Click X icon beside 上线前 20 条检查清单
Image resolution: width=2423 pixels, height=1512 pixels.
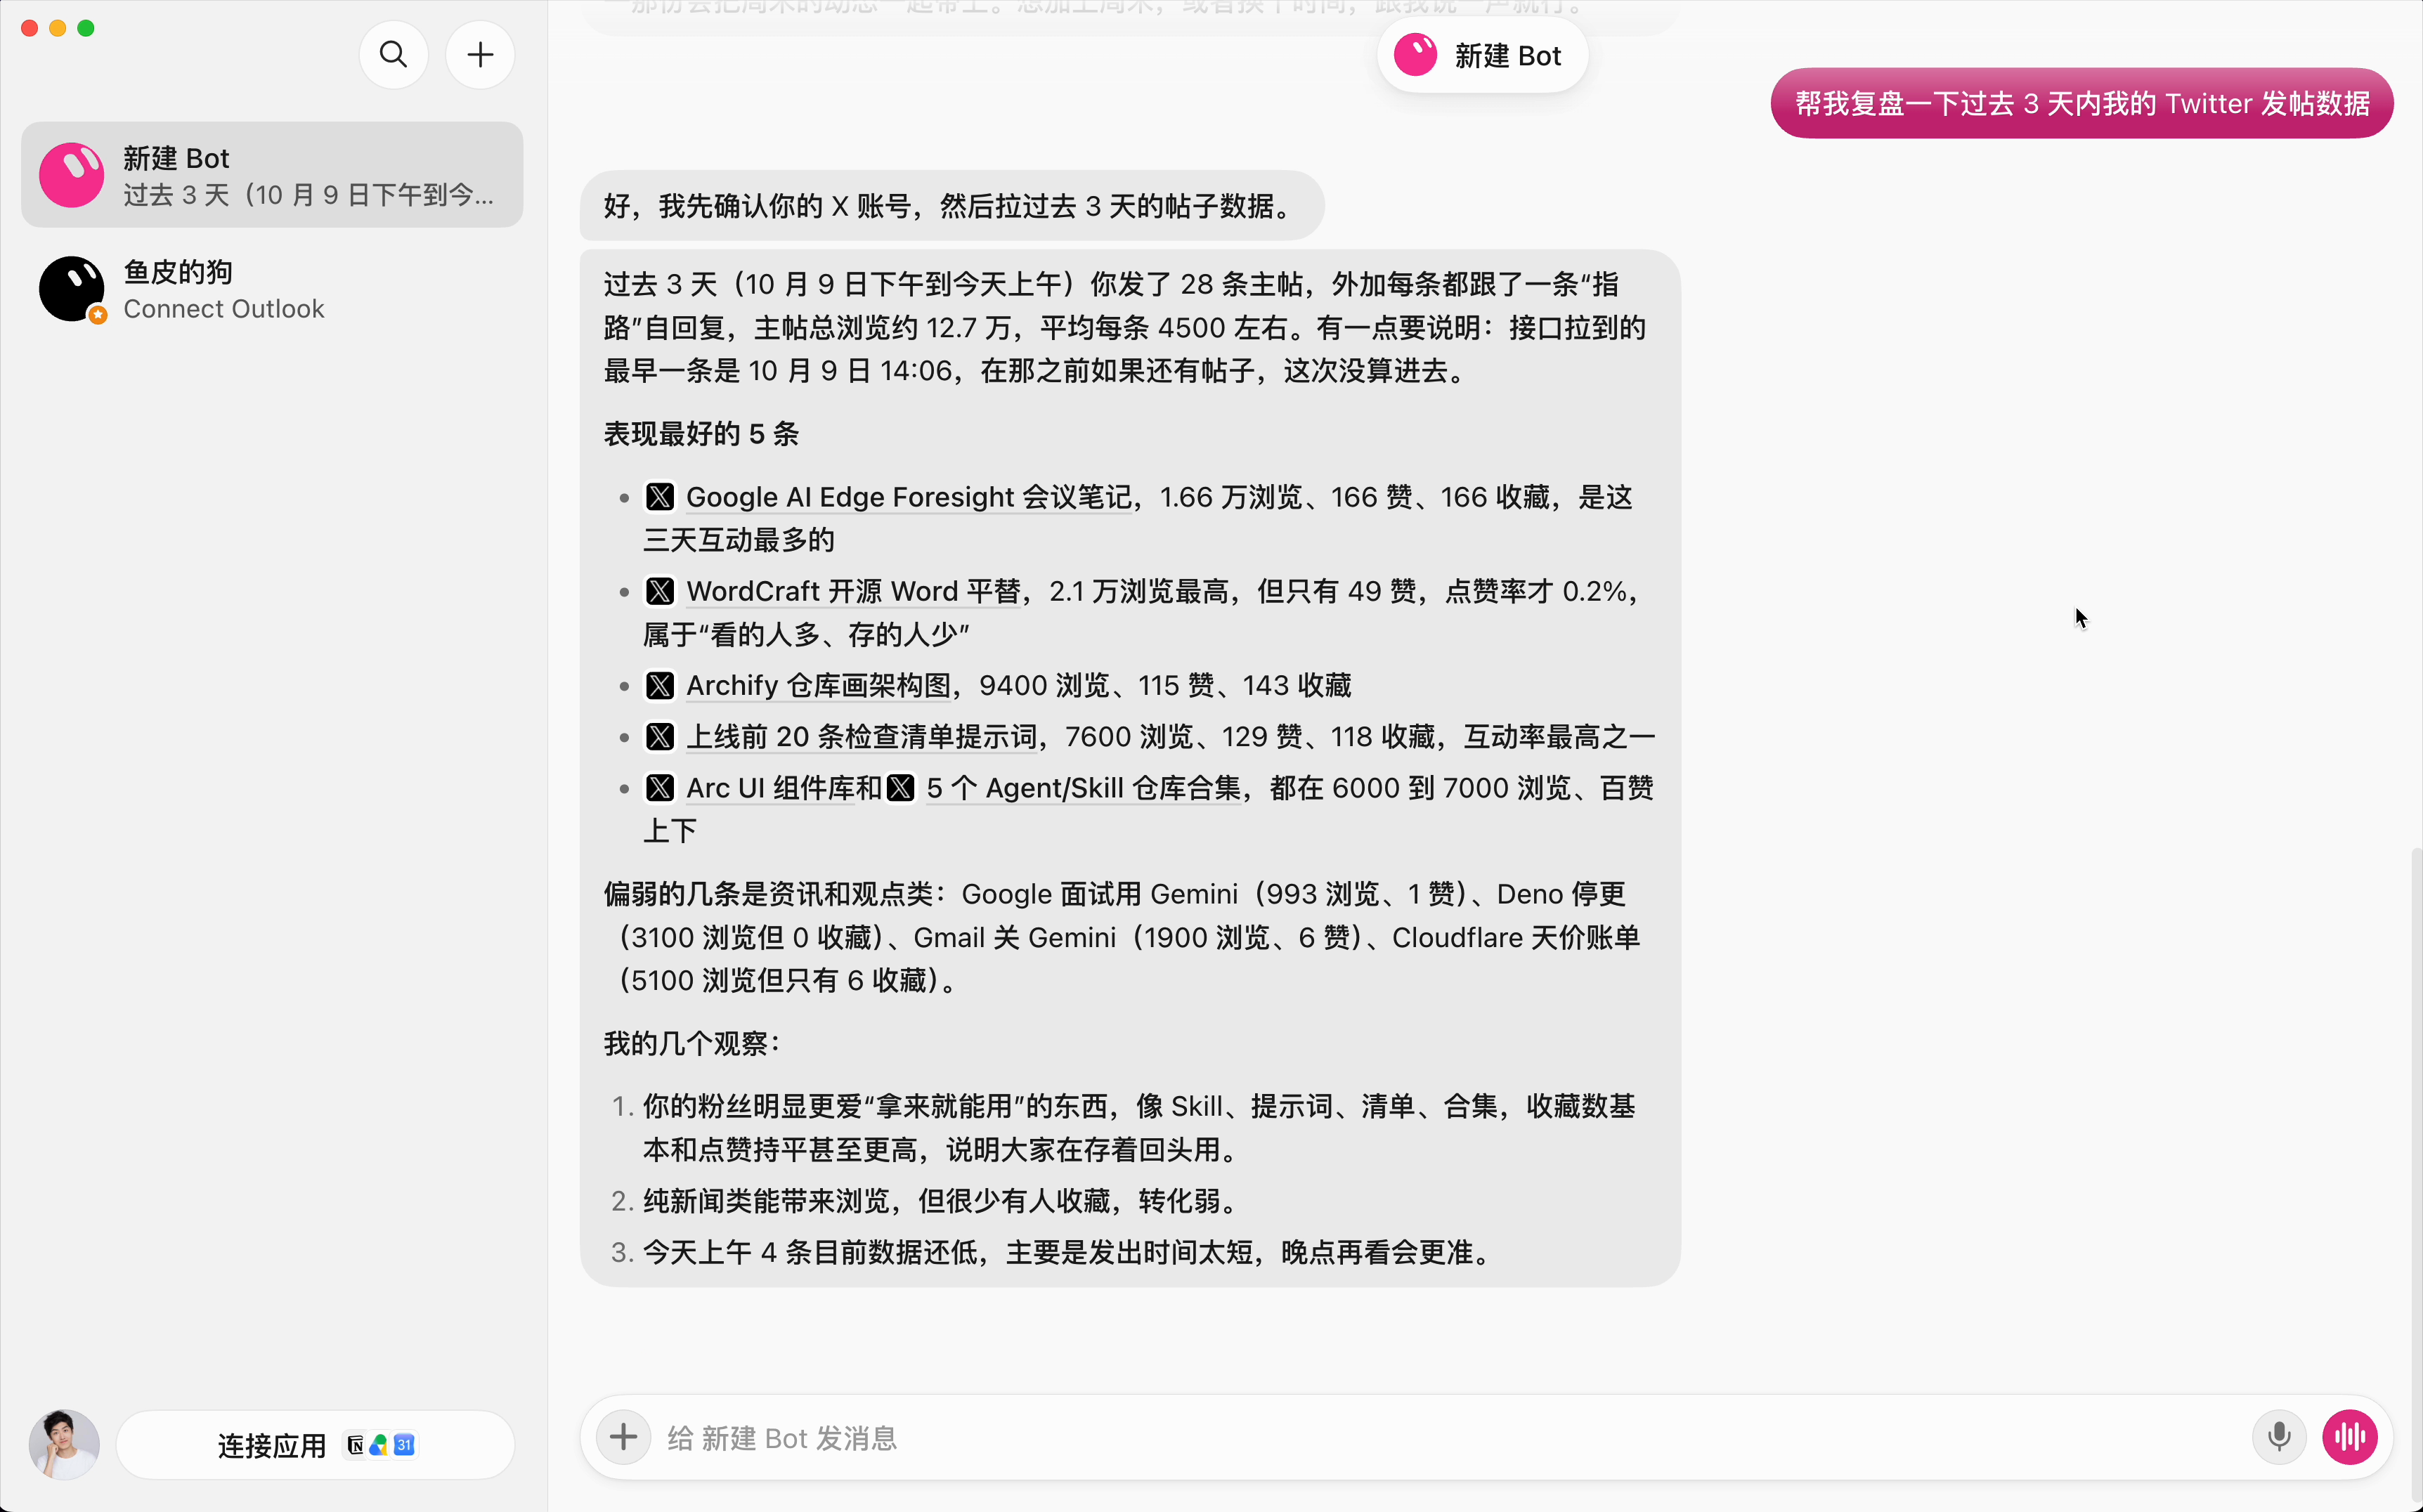[x=660, y=737]
